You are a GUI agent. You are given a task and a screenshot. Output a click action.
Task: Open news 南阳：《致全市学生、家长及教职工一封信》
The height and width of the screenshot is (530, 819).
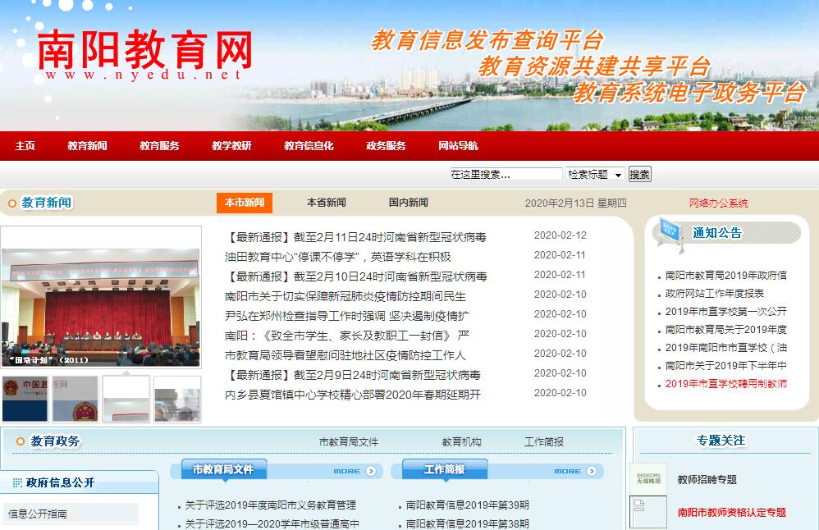(347, 336)
